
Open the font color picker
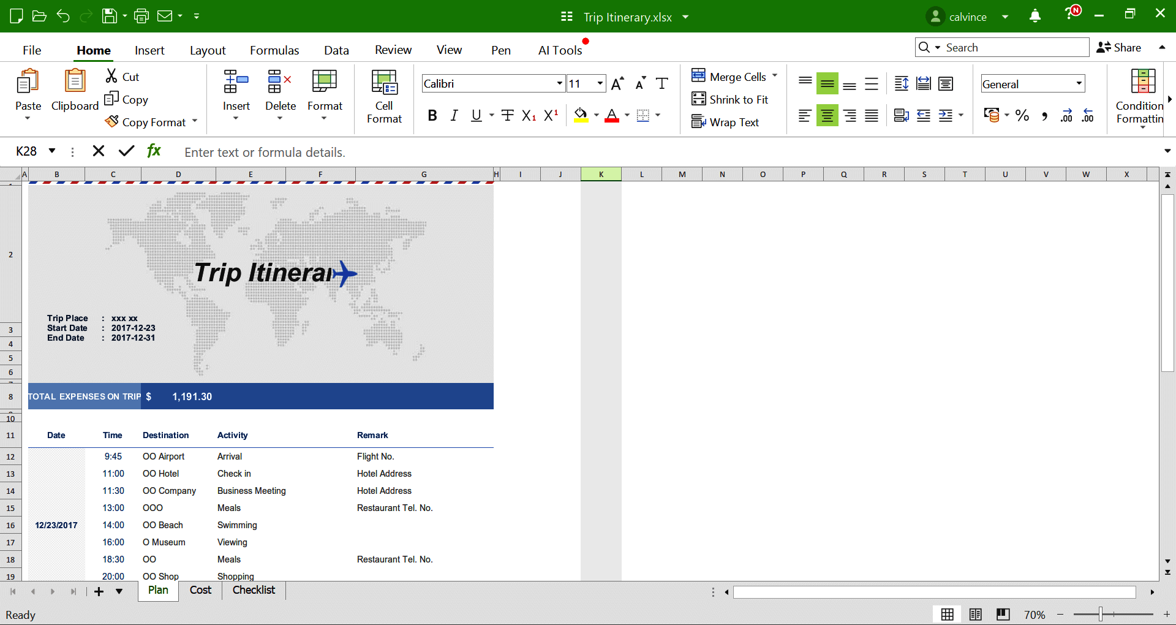626,115
